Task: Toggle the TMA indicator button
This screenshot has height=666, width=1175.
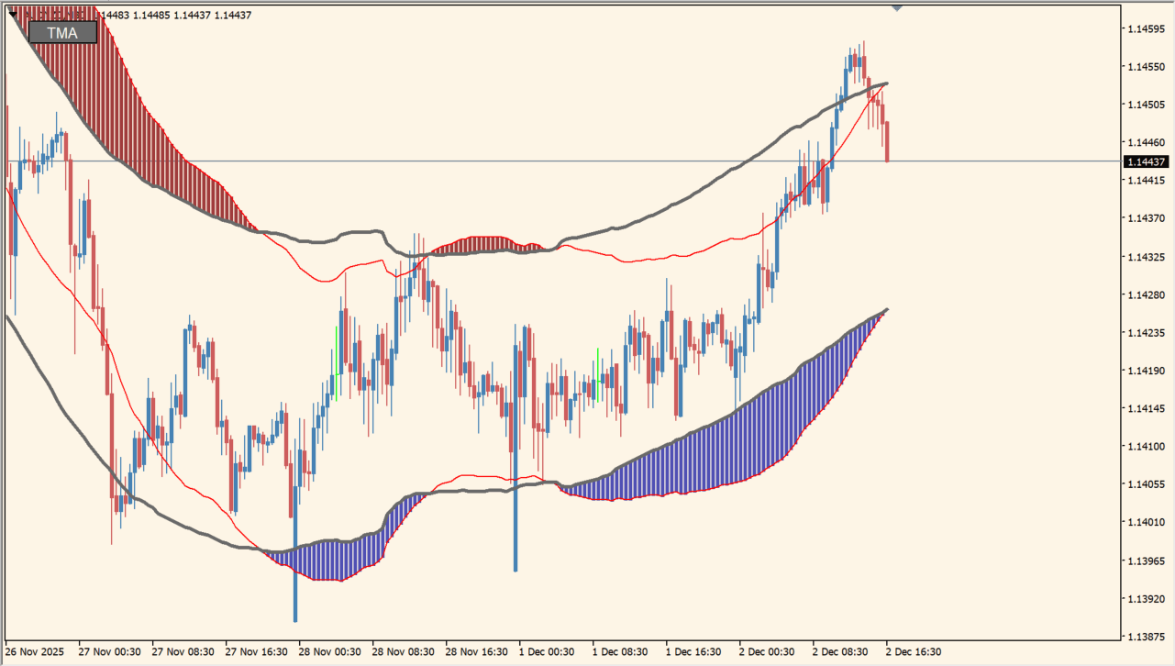Action: click(x=62, y=32)
